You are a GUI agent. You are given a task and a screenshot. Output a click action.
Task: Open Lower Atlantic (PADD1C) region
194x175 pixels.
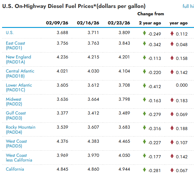tap(19, 87)
